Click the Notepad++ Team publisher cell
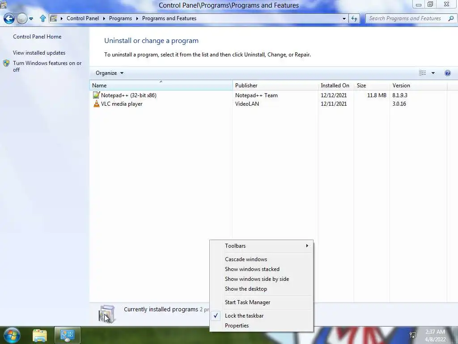458x344 pixels. [x=256, y=95]
